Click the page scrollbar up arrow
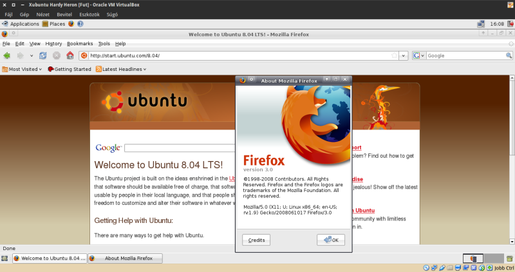Screen dimensions: 515x272 [x=512, y=78]
